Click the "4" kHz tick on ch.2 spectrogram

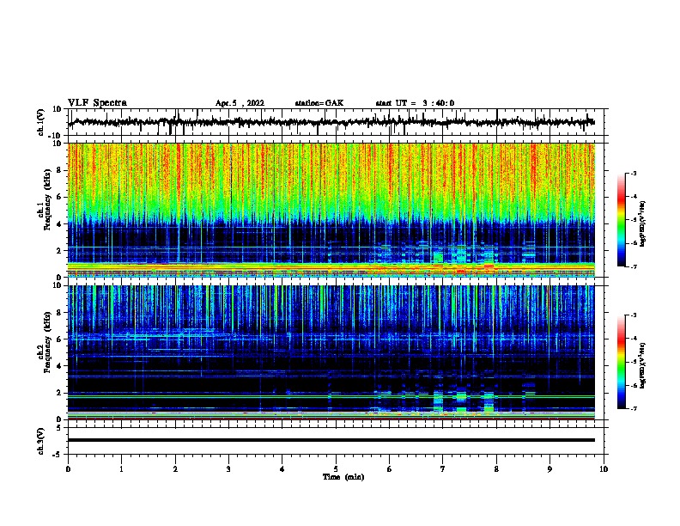[59, 366]
